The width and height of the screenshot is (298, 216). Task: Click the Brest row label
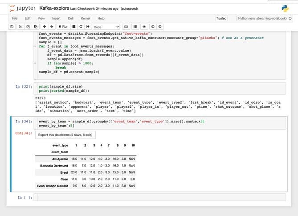point(64,172)
